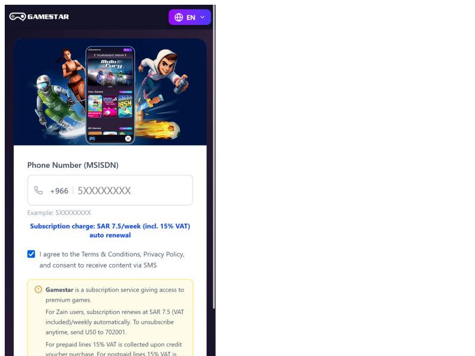Click the phone handset icon in the field
The height and width of the screenshot is (356, 475).
click(x=39, y=190)
